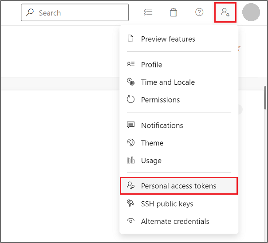Select Profile in the user menu
Image resolution: width=268 pixels, height=243 pixels.
[x=151, y=65]
